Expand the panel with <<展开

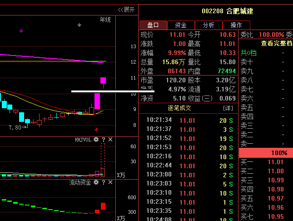tap(126, 10)
